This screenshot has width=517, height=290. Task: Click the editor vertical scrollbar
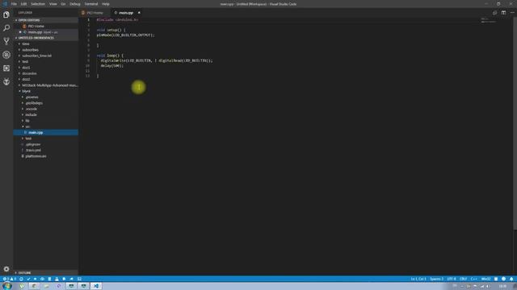coord(515,123)
